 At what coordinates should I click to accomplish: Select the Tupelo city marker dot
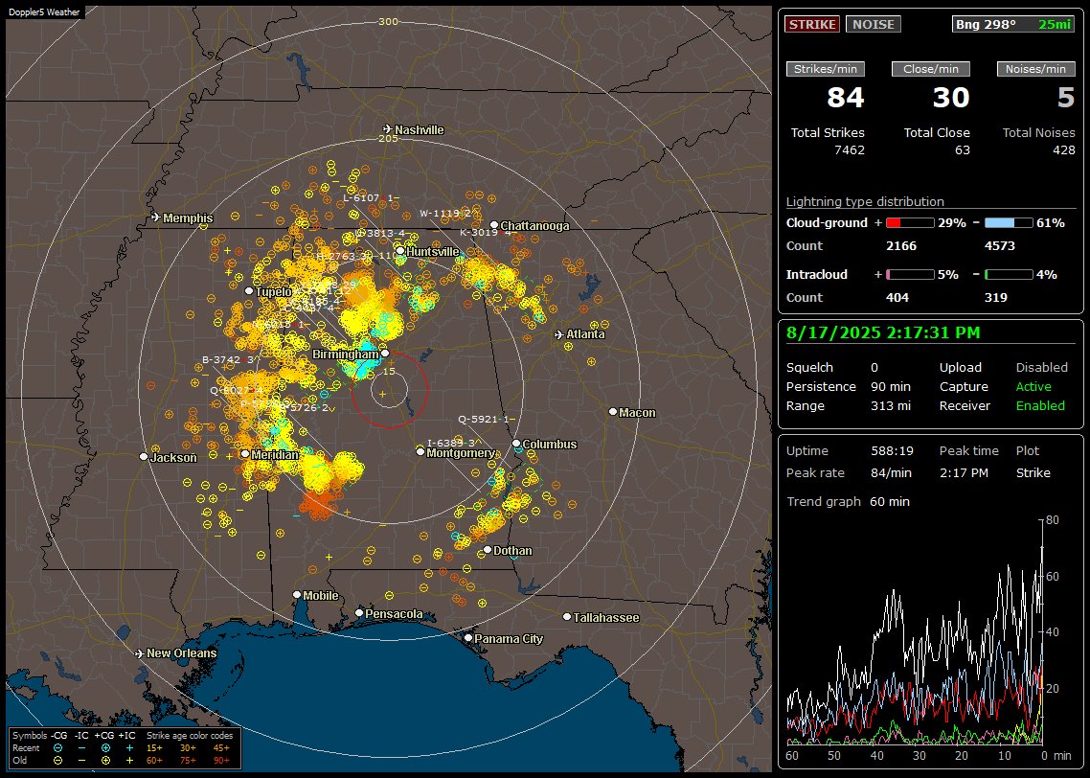click(x=249, y=291)
